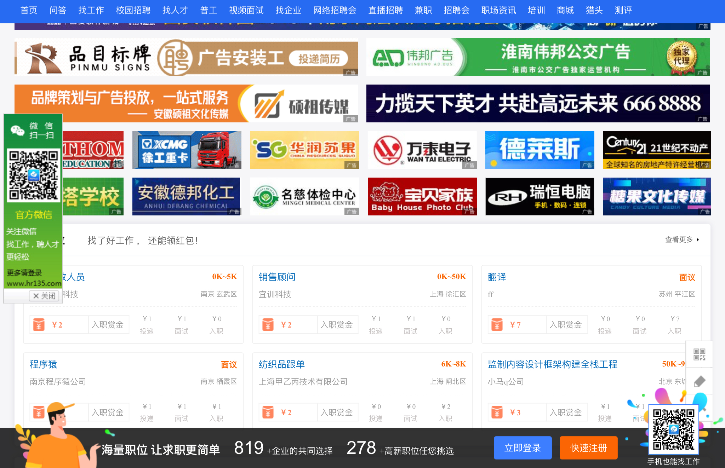Open the 兼职 navigation section
Screen dimensions: 725x468
pyautogui.click(x=423, y=10)
